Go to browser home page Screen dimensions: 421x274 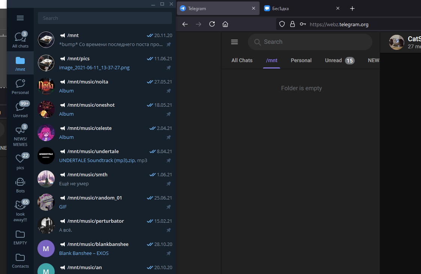pyautogui.click(x=225, y=24)
